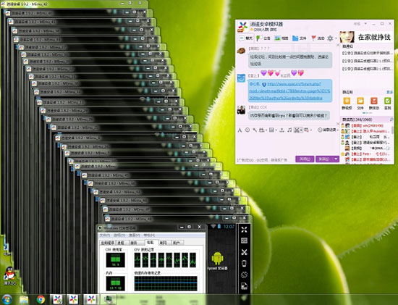This screenshot has width=398, height=305.
Task: Click the fullscreen arrows icon in emulator sidebar
Action: tap(244, 230)
